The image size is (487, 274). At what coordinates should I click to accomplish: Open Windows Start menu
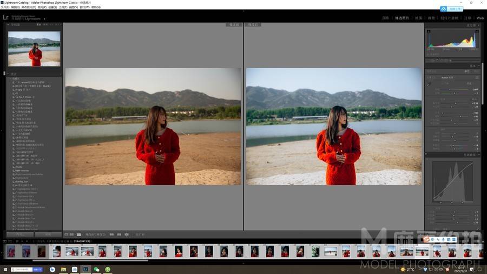point(5,270)
